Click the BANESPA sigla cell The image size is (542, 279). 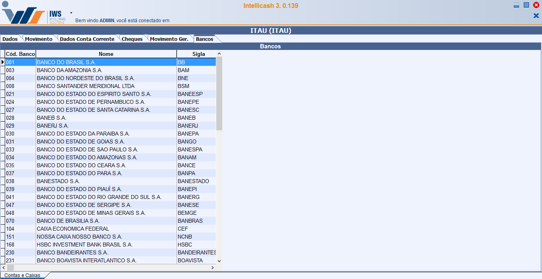tap(196, 149)
